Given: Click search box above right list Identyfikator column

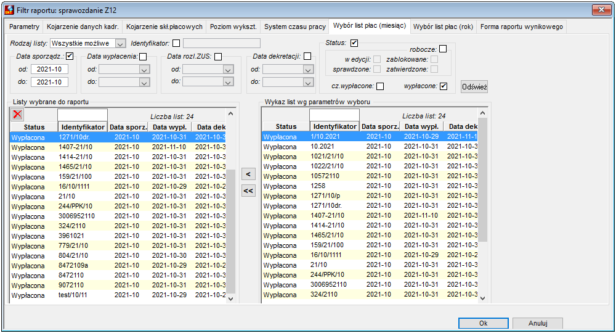Looking at the screenshot, I should [x=334, y=115].
